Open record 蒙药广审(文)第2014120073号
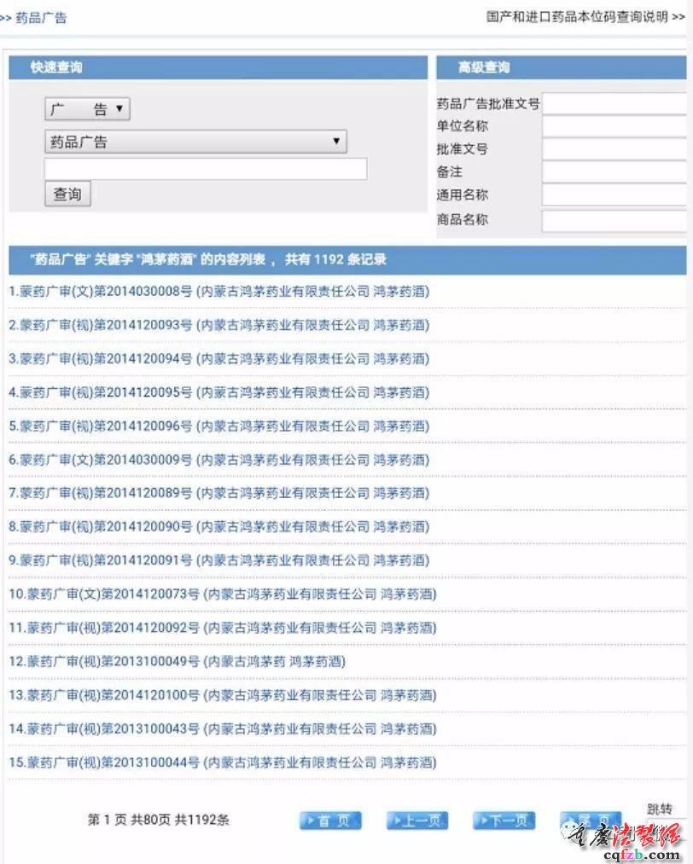The height and width of the screenshot is (864, 693). (x=223, y=594)
